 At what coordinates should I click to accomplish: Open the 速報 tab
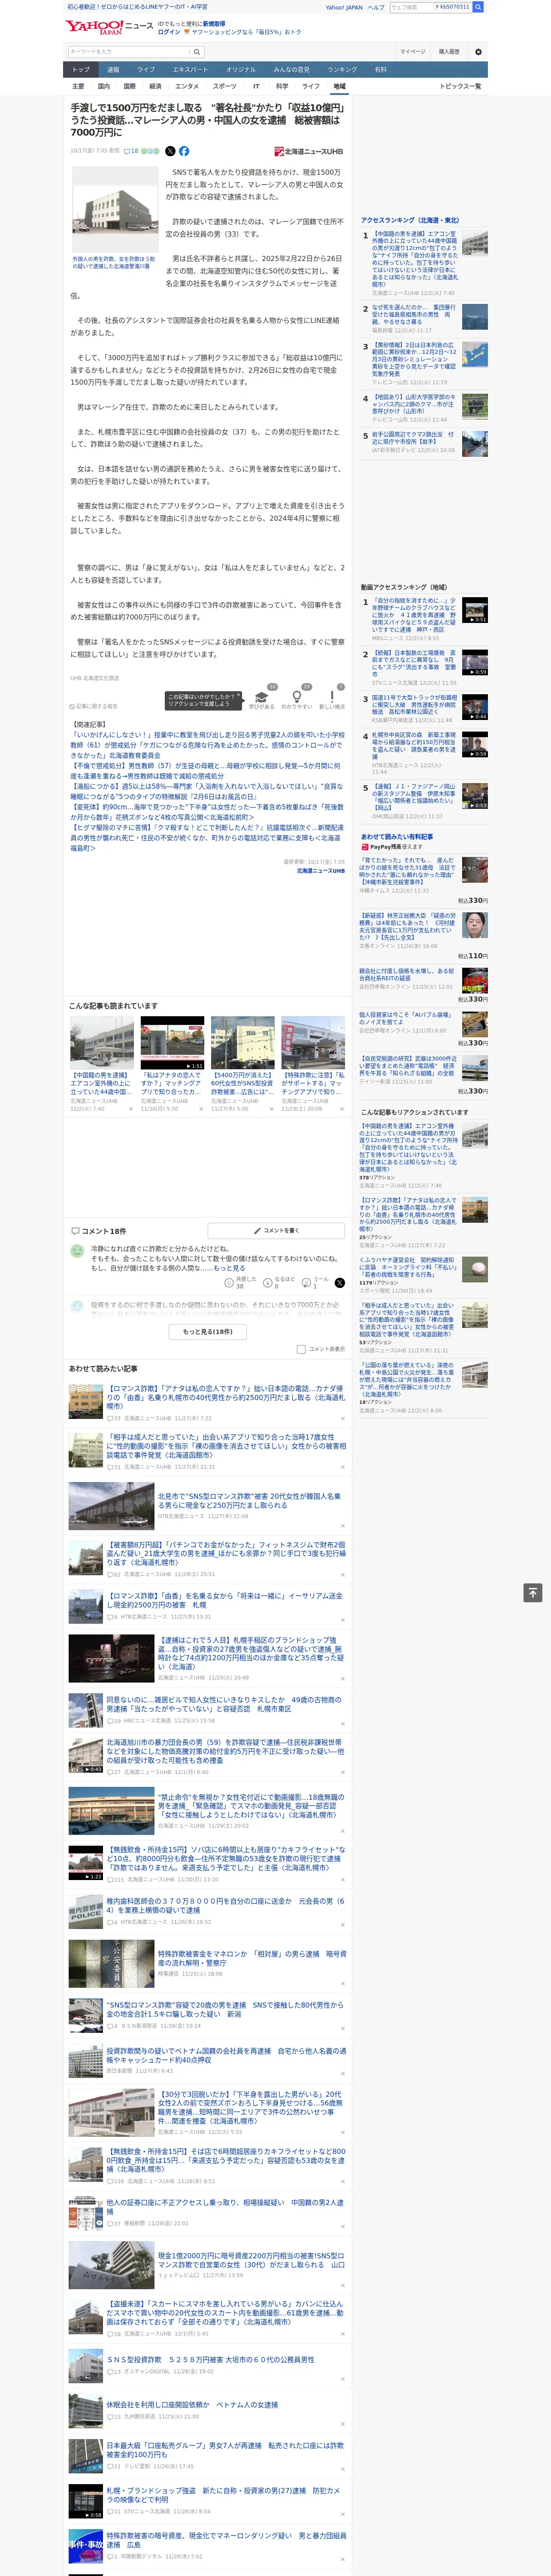pos(113,70)
